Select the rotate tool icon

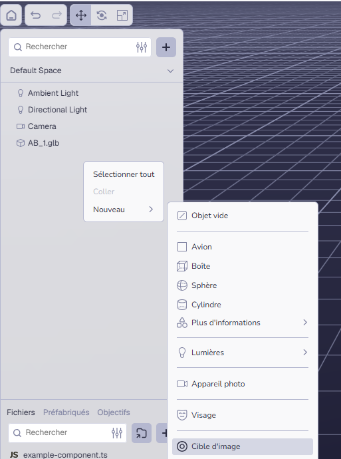102,15
